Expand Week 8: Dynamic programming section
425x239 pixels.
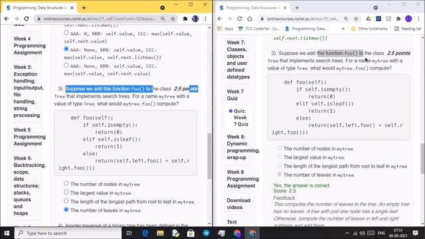pos(243,147)
